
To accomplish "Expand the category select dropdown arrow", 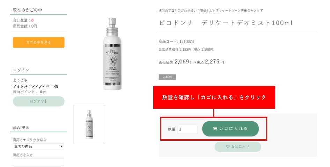I will pyautogui.click(x=61, y=146).
